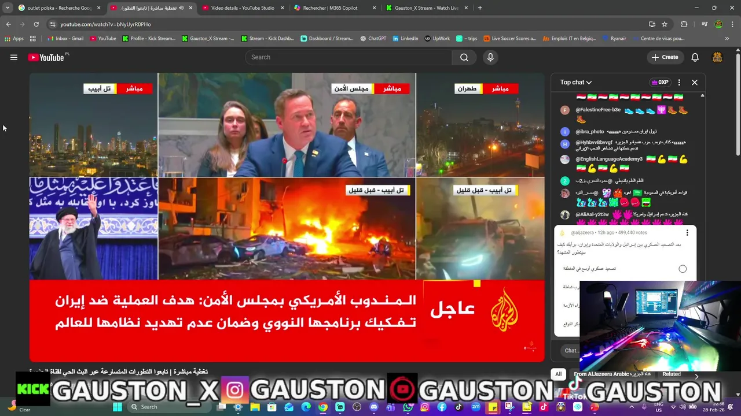Show more filter chips with right arrow
Image resolution: width=741 pixels, height=416 pixels.
696,376
